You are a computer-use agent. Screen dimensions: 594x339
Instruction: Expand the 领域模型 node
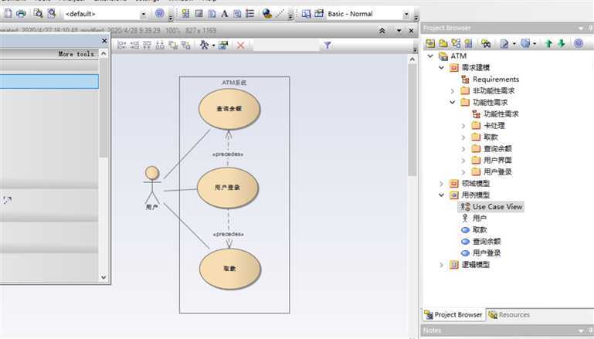tap(441, 184)
